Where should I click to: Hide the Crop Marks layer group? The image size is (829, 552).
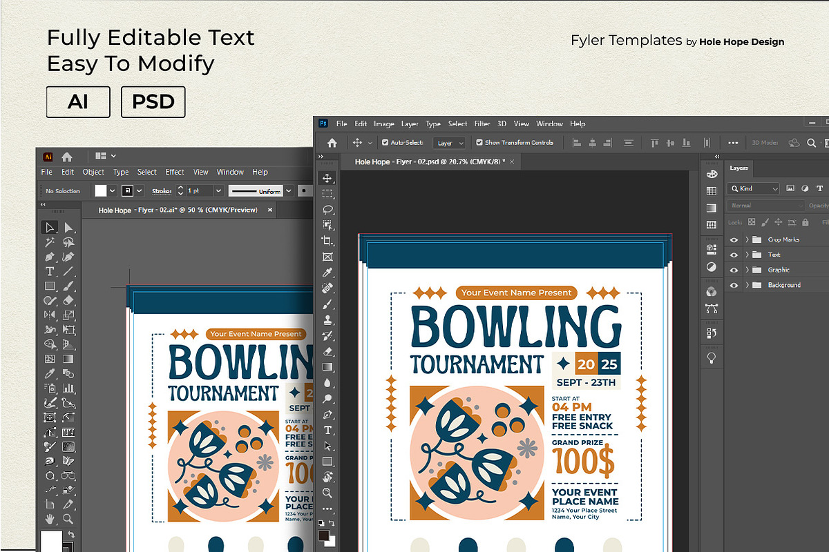(734, 239)
